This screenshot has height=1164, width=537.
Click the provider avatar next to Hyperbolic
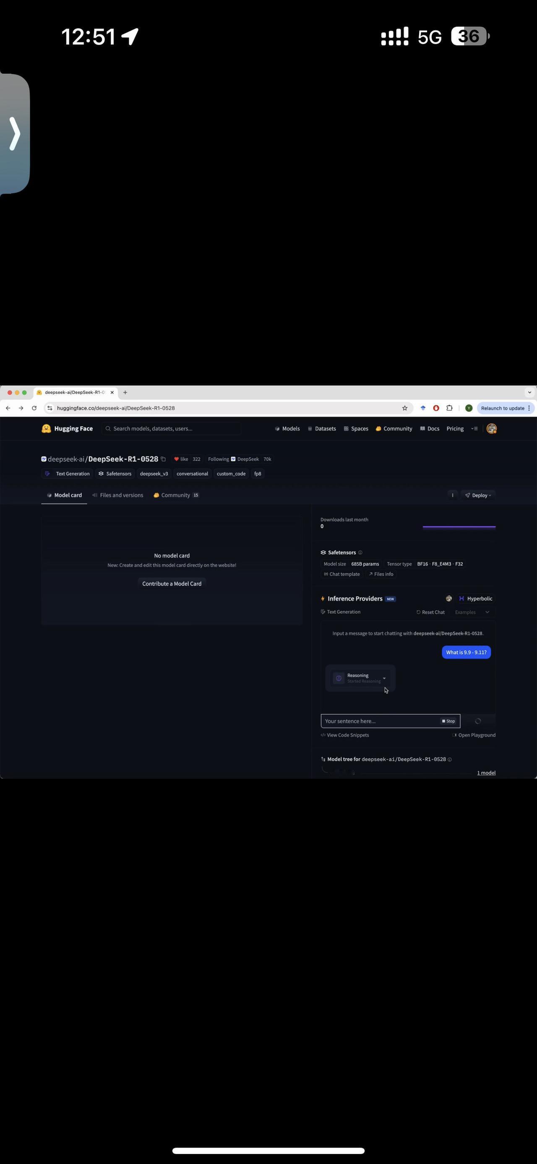point(448,599)
